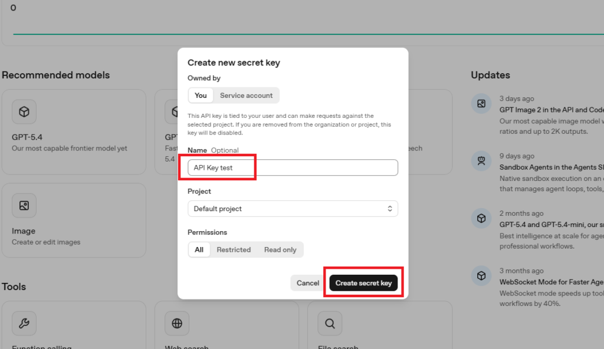Open the Default project dropdown

(293, 209)
